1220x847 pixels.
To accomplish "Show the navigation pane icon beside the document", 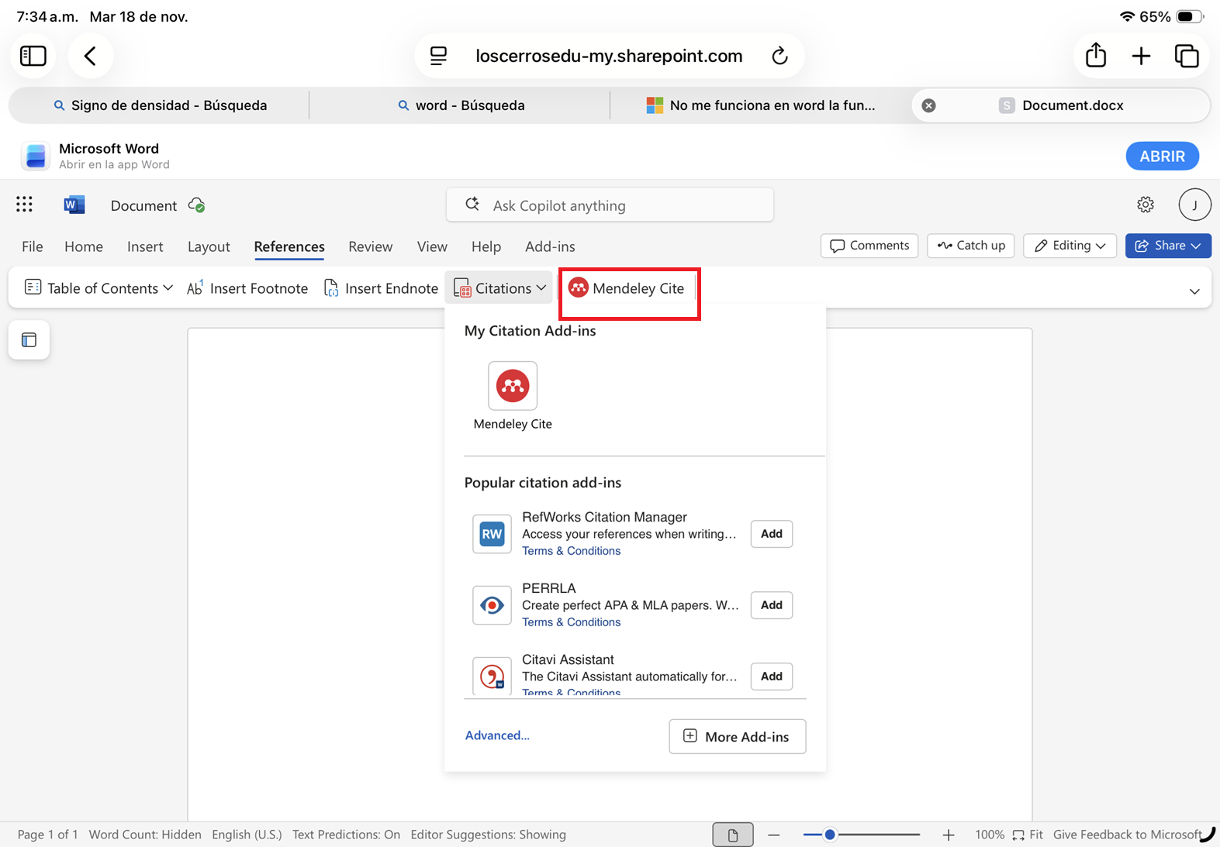I will (x=29, y=340).
